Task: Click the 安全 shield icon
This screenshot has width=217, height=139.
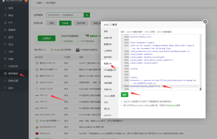Action: click(x=5, y=45)
